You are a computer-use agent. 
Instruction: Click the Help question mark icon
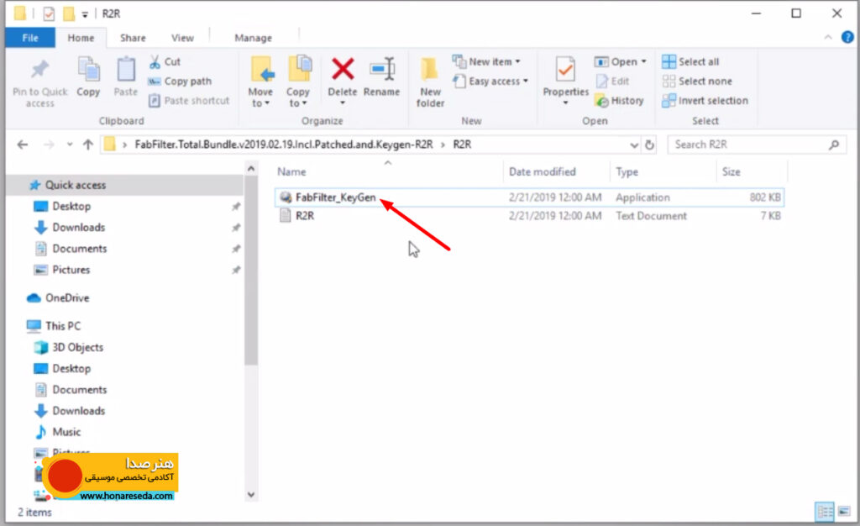pyautogui.click(x=847, y=37)
